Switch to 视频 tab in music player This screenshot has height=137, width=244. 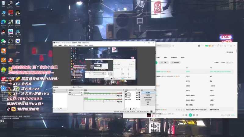[x=182, y=58]
